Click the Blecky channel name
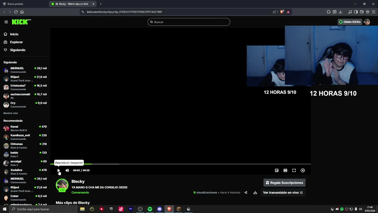 [78, 181]
